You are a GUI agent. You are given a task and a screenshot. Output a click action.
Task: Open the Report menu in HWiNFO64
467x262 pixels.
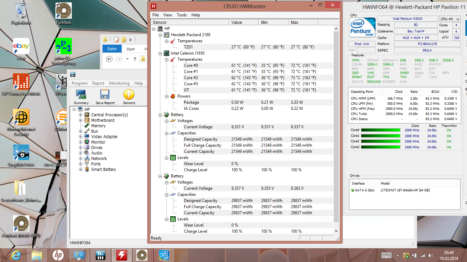coord(98,83)
